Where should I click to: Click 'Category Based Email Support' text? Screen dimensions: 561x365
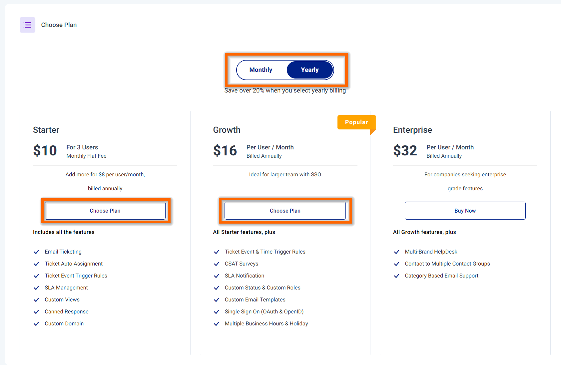click(442, 276)
